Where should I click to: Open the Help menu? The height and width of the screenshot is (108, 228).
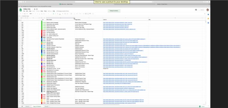tap(54, 11)
